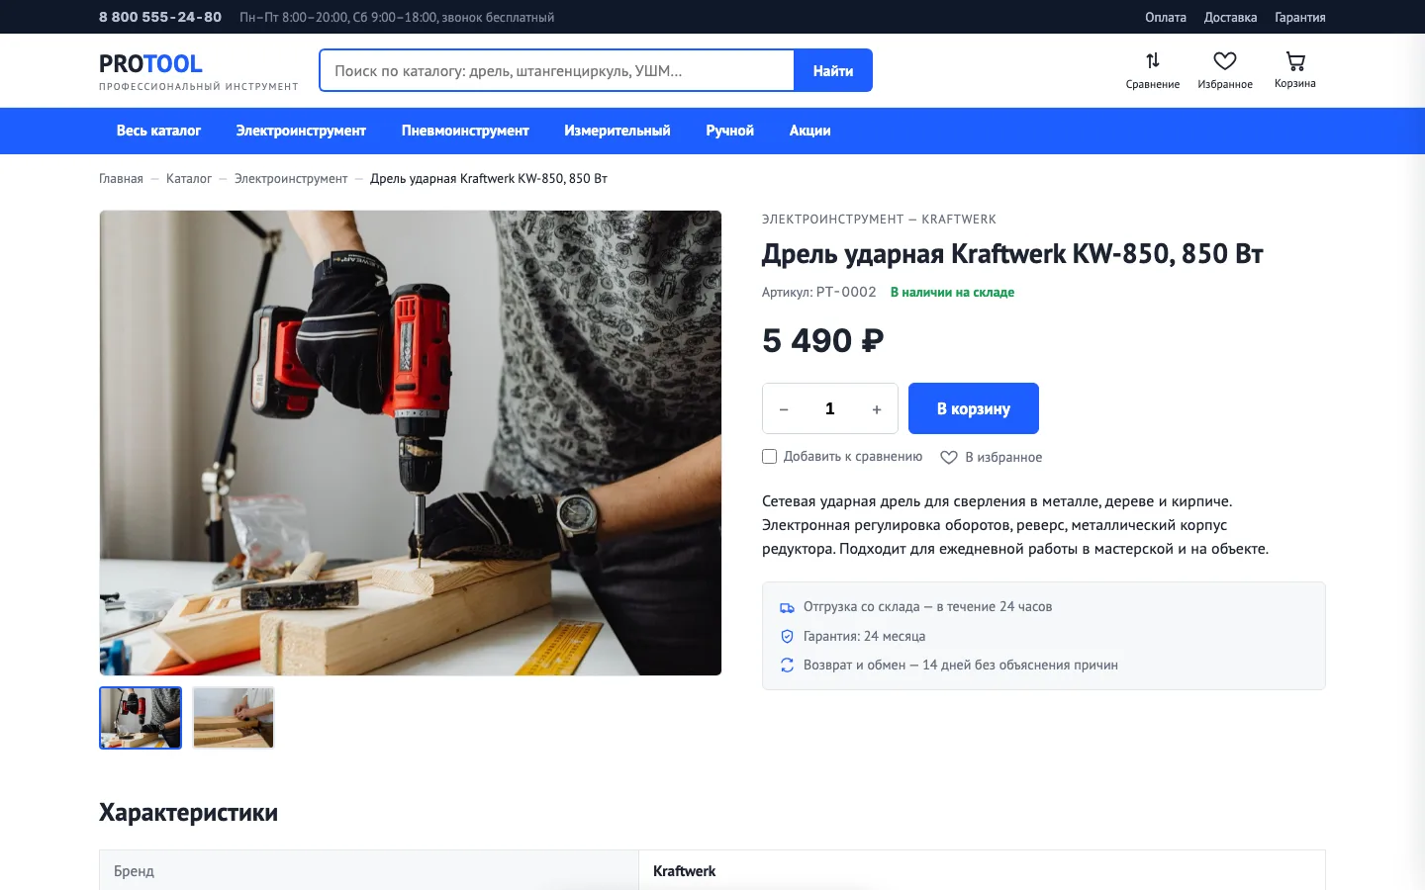This screenshot has height=890, width=1425.
Task: Go to Каталог in breadcrumbs
Action: tap(189, 179)
